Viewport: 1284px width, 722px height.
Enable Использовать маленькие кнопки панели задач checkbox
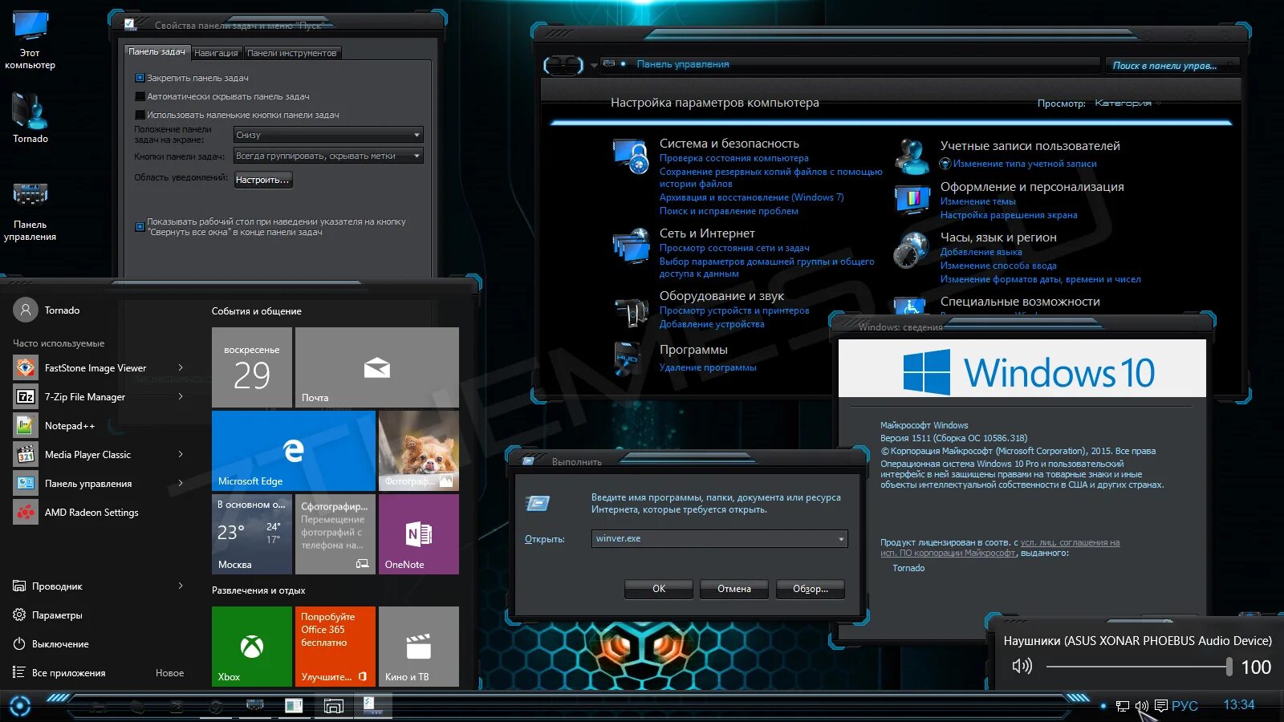pos(140,115)
